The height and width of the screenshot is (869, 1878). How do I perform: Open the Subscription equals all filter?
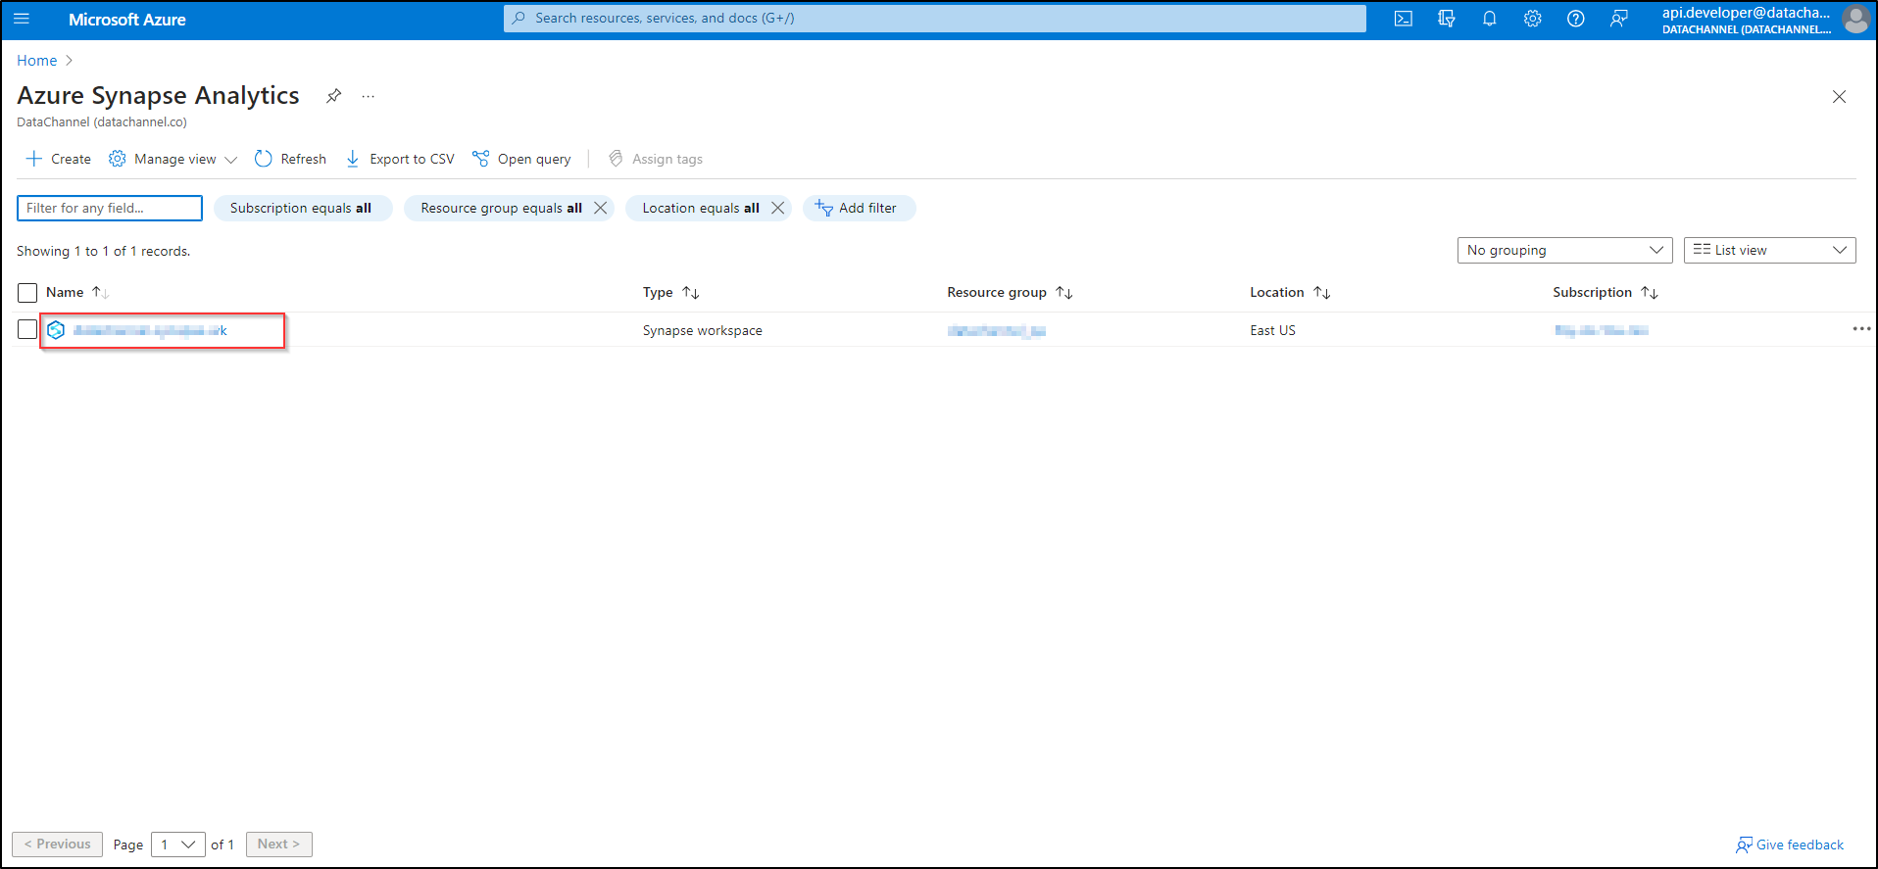pos(301,208)
